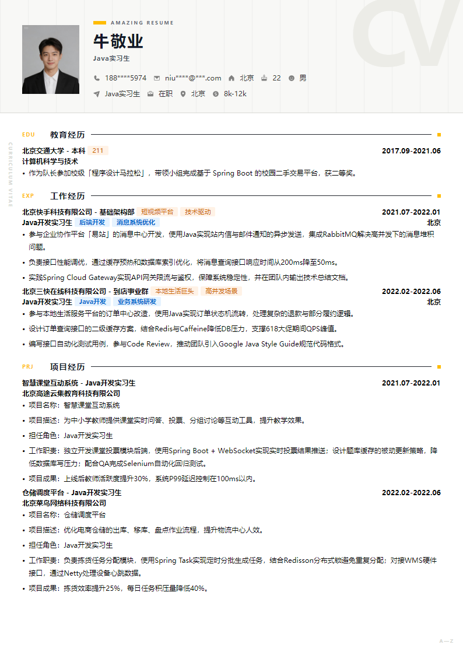Click the profile photo of 牛敬业

pyautogui.click(x=51, y=59)
